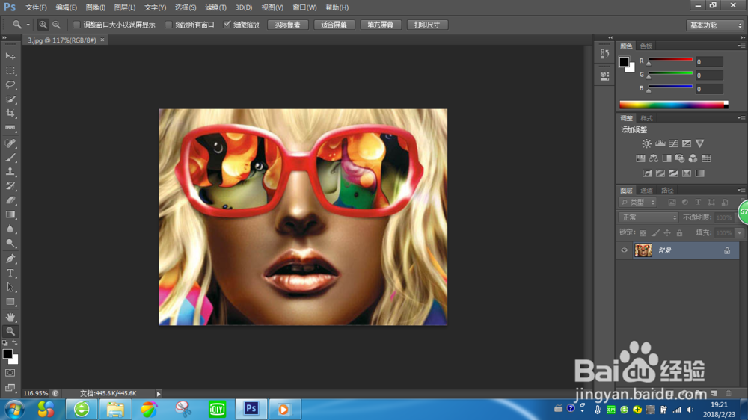This screenshot has height=420, width=748.
Task: Add a Photo Filter adjustment
Action: pos(680,158)
